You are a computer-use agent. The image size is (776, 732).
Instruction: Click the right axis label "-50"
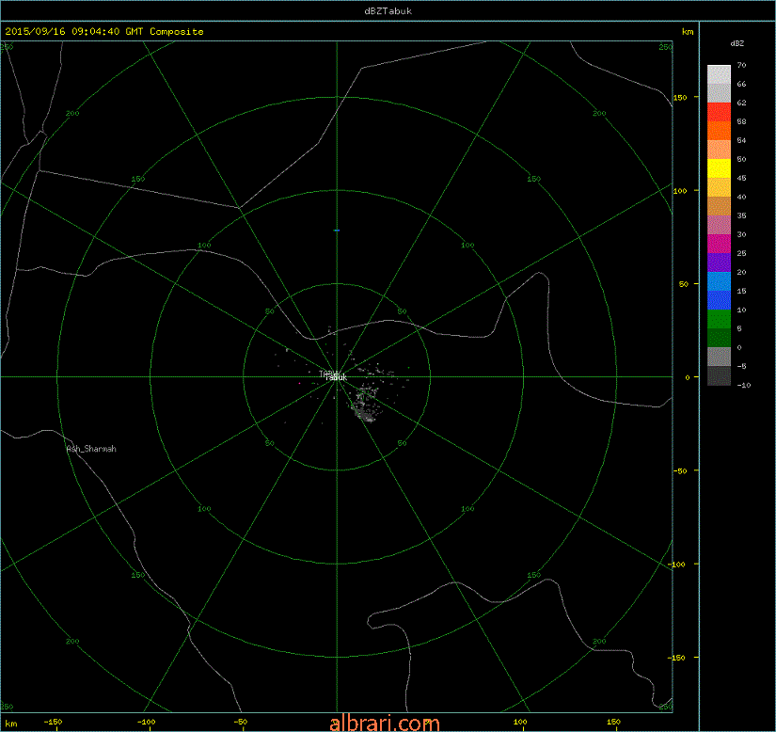(680, 470)
